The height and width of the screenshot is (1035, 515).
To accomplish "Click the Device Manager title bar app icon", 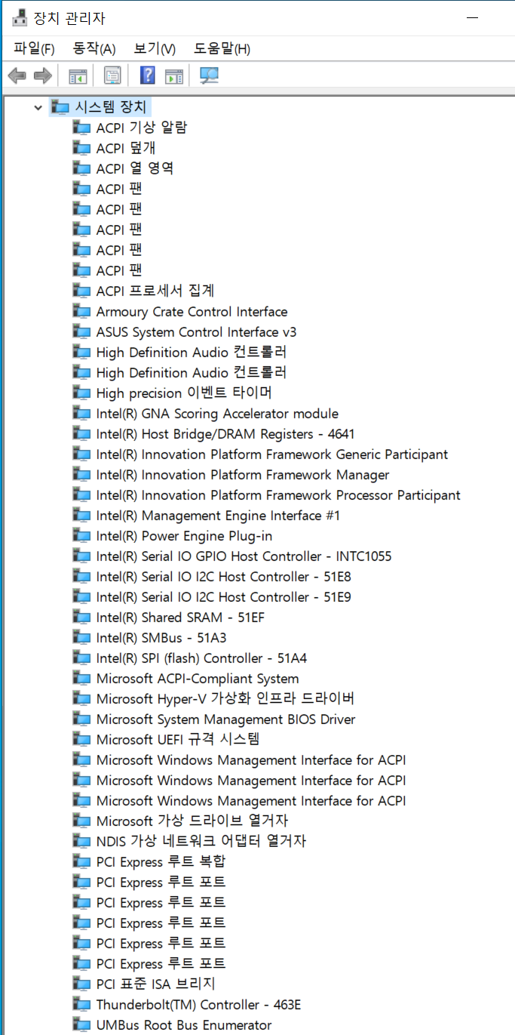I will [x=20, y=17].
